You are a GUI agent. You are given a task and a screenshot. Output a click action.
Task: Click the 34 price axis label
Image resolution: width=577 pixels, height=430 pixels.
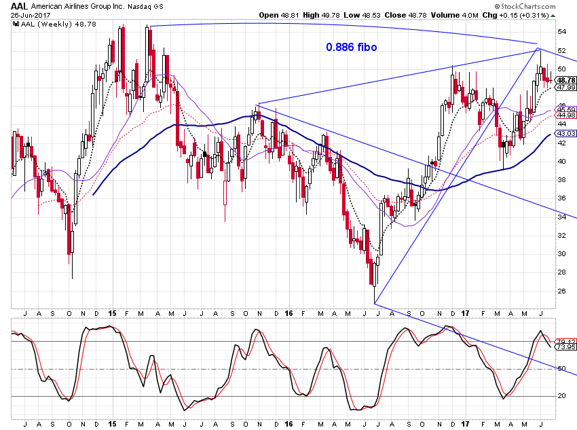pyautogui.click(x=561, y=217)
